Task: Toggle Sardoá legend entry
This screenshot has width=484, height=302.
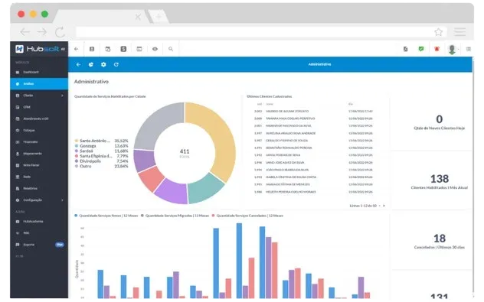Action: click(102, 151)
